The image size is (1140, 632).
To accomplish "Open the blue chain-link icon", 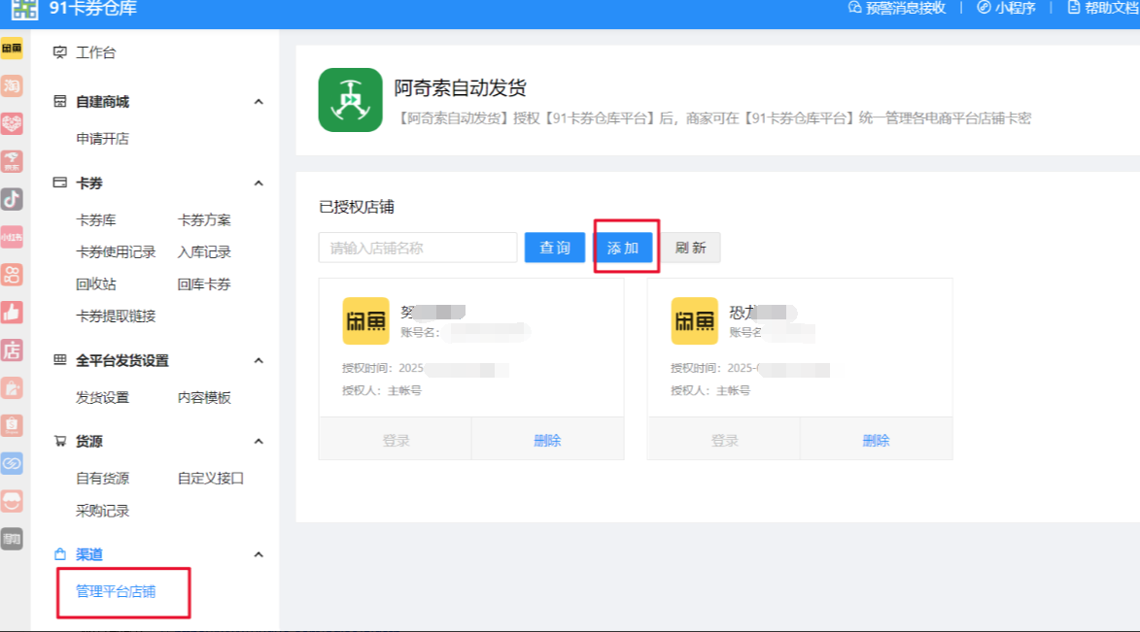I will point(12,463).
